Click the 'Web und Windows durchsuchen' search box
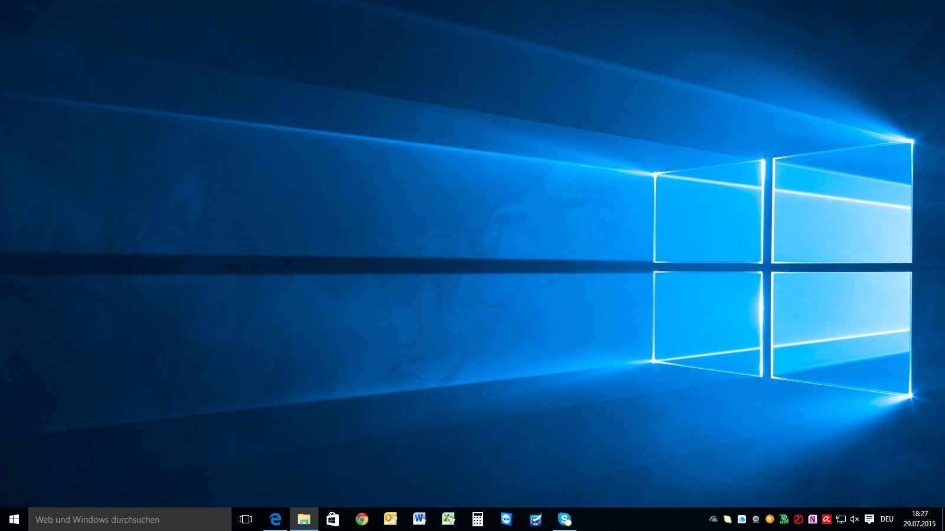Viewport: 945px width, 531px height. 130,519
